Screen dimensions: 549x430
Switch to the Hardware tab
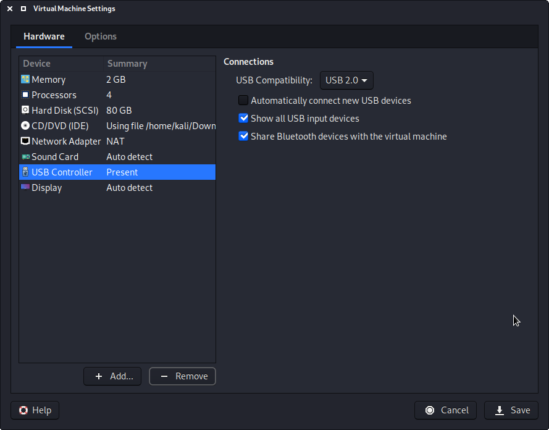coord(44,36)
